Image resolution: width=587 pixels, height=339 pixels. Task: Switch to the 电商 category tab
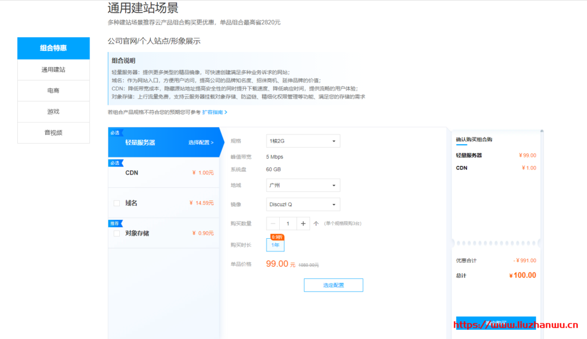pyautogui.click(x=53, y=90)
